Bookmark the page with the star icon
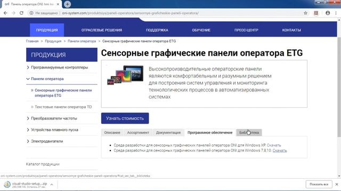Screen dimensions: 341x191 (x=305, y=13)
